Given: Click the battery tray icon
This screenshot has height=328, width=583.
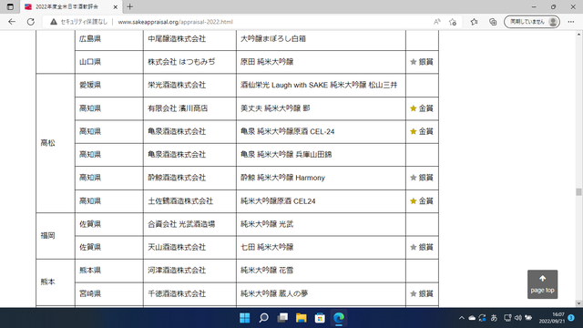Looking at the screenshot, I should click(528, 318).
